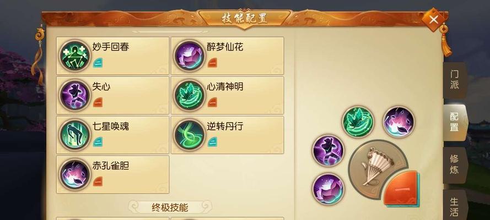The width and height of the screenshot is (490, 220).
Task: Open the 门派 side tab
Action: tap(455, 80)
